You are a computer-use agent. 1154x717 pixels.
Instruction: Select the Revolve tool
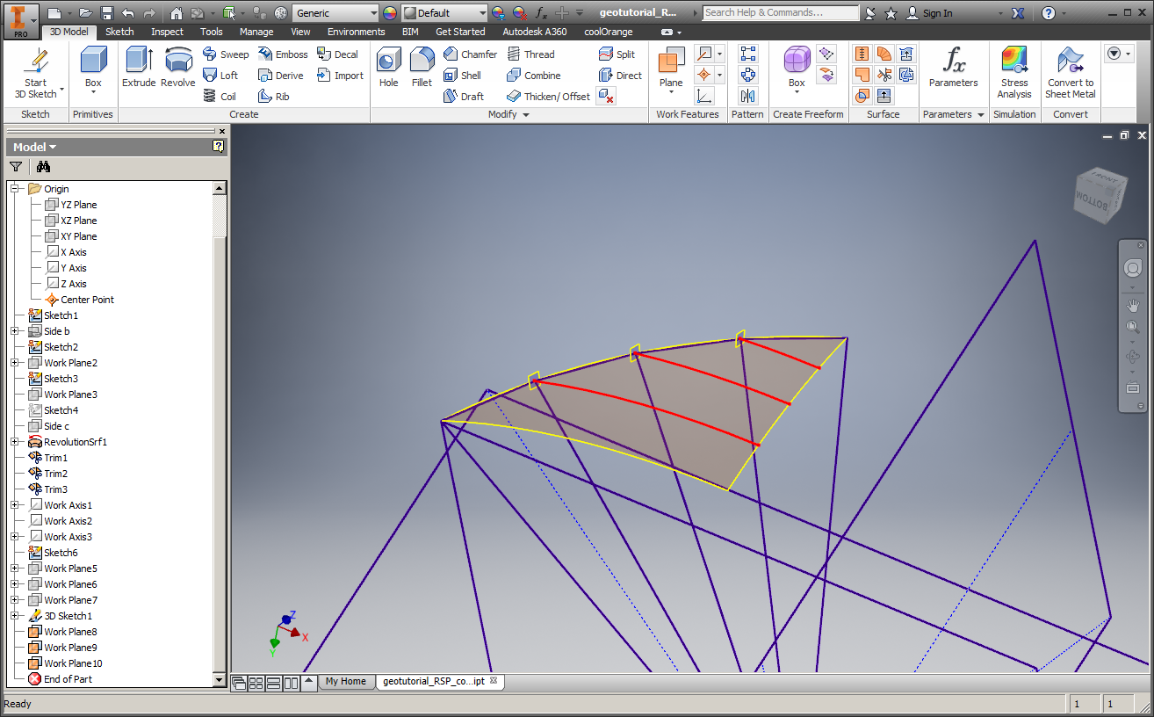[x=178, y=68]
